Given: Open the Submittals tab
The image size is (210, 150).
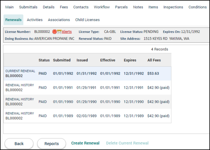Looking at the screenshot, I should [28, 7].
